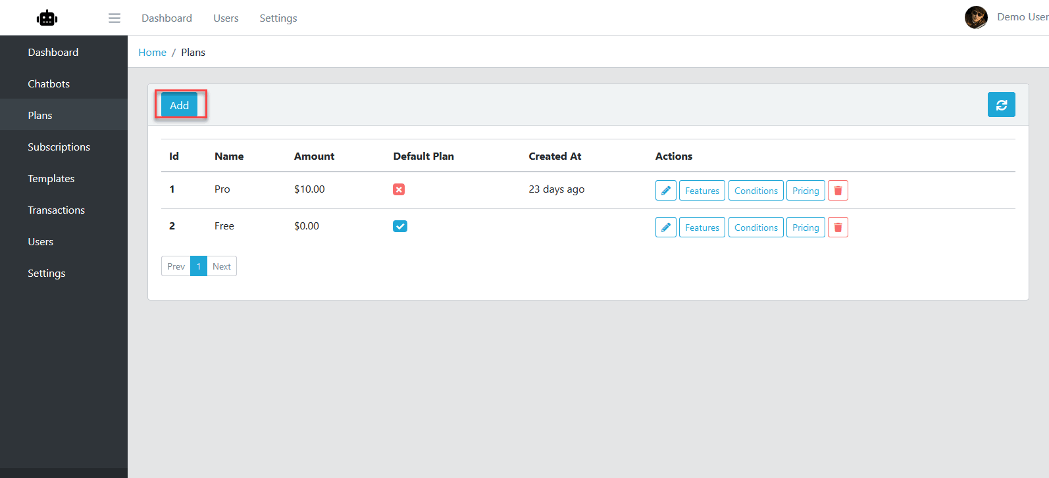Click the refresh plans icon button
1049x478 pixels.
tap(1001, 105)
